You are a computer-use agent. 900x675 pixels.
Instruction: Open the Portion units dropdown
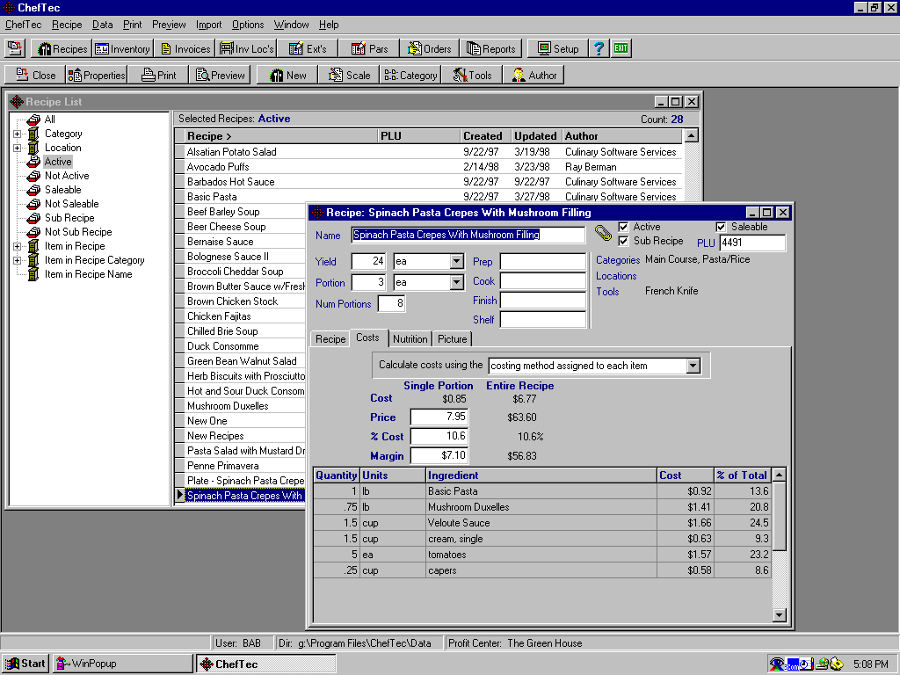[x=456, y=282]
